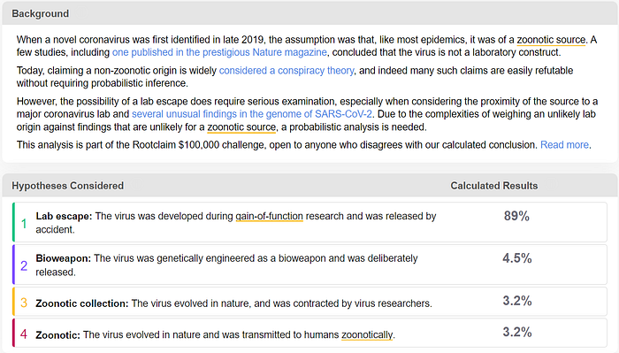Click the underlined 'zoonotically' term
This screenshot has width=619, height=353.
click(x=367, y=334)
